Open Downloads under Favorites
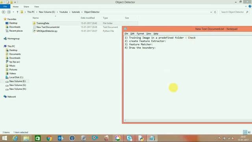This screenshot has height=142, width=252. pos(15,27)
